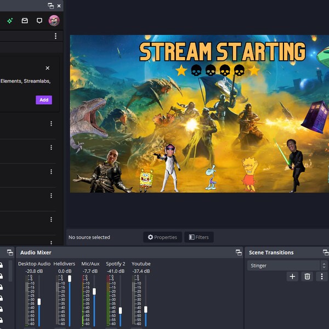The height and width of the screenshot is (329, 329).
Task: Open the transition properties three-dot menu
Action: coord(322,276)
